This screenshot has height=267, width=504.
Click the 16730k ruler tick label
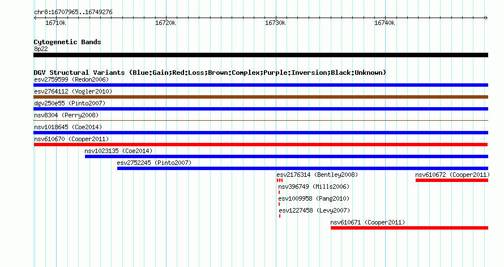(x=275, y=23)
